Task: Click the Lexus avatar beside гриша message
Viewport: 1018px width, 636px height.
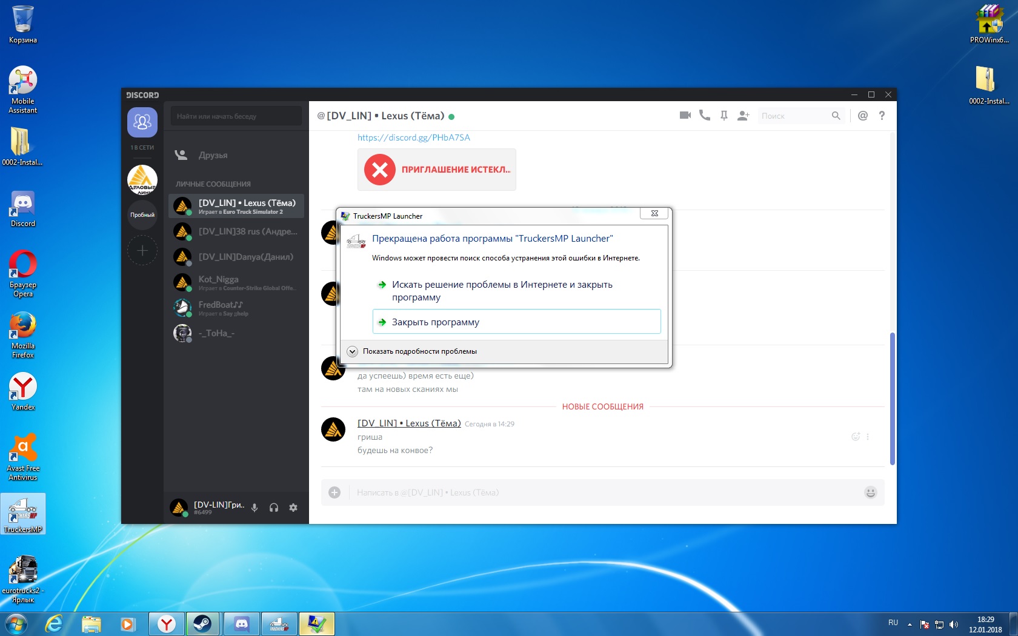Action: [333, 429]
